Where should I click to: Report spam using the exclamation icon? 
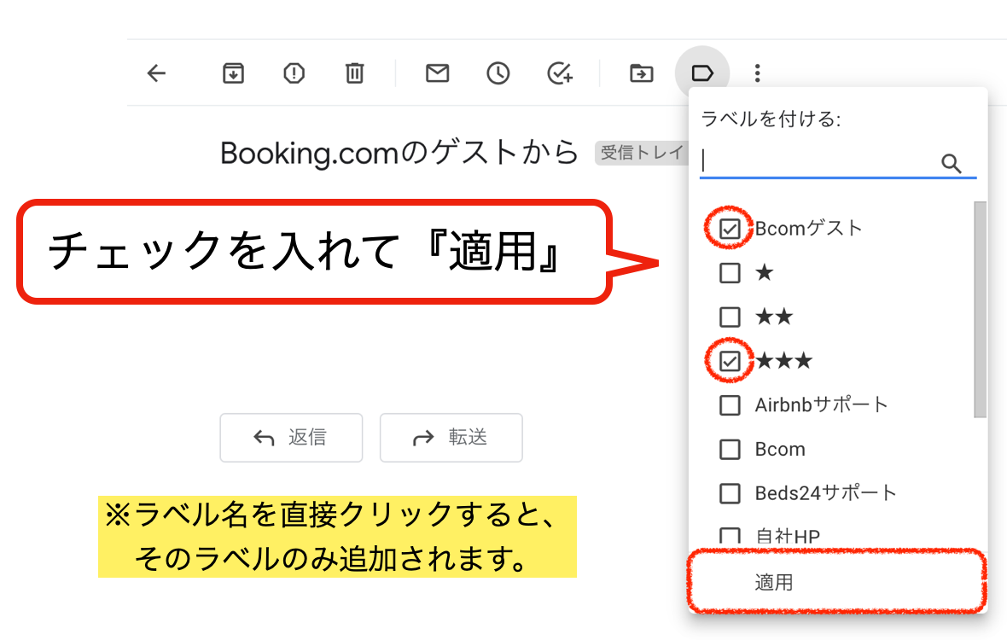point(294,73)
